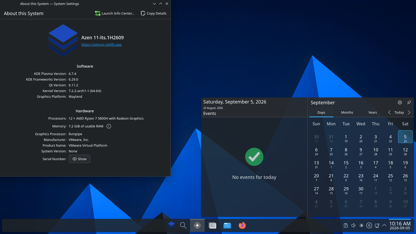
Task: Click the memory info icon next to RAM
Action: pyautogui.click(x=109, y=126)
